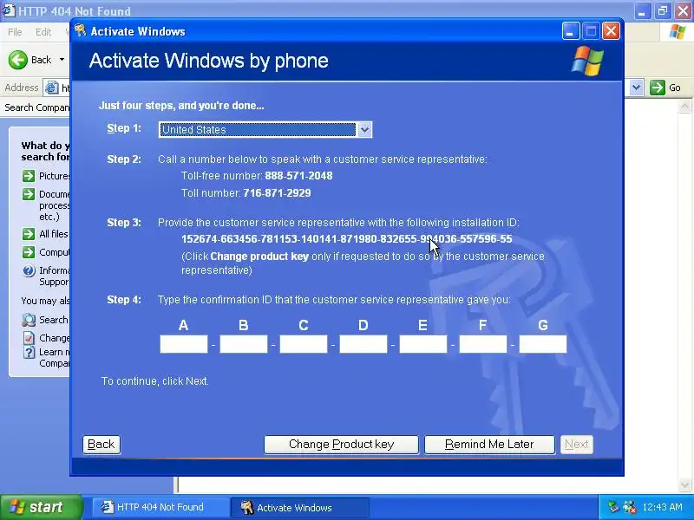Click confirmation ID field E
This screenshot has width=694, height=520.
point(423,344)
